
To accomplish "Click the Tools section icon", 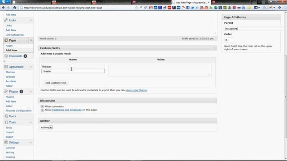I will click(x=6, y=122).
